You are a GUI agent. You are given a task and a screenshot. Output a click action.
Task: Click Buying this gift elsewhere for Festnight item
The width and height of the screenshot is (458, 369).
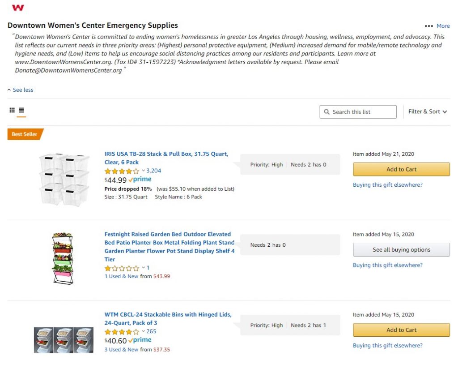tap(388, 265)
